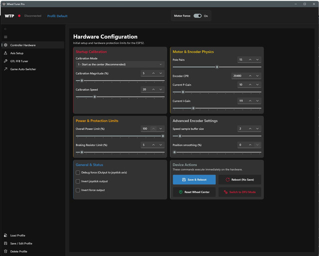Screen dimensions: 319x256
Task: Click the Save & Reboot button
Action: pyautogui.click(x=194, y=180)
